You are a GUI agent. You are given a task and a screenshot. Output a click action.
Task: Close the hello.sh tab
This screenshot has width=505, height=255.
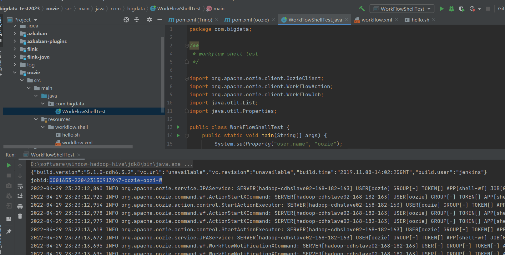pyautogui.click(x=434, y=20)
